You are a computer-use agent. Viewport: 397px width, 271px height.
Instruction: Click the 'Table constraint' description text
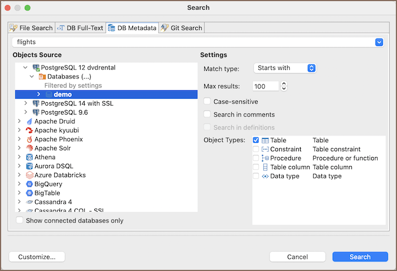(337, 149)
